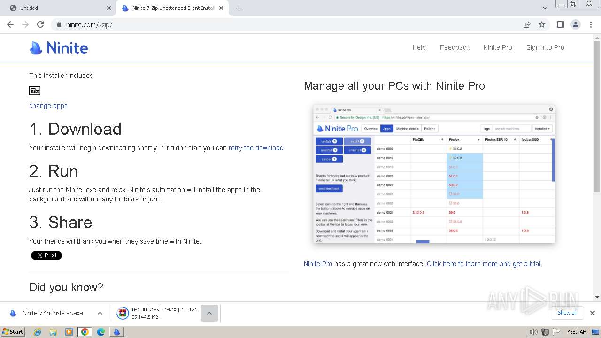Click Sign into Pro
This screenshot has width=601, height=338.
click(x=545, y=47)
